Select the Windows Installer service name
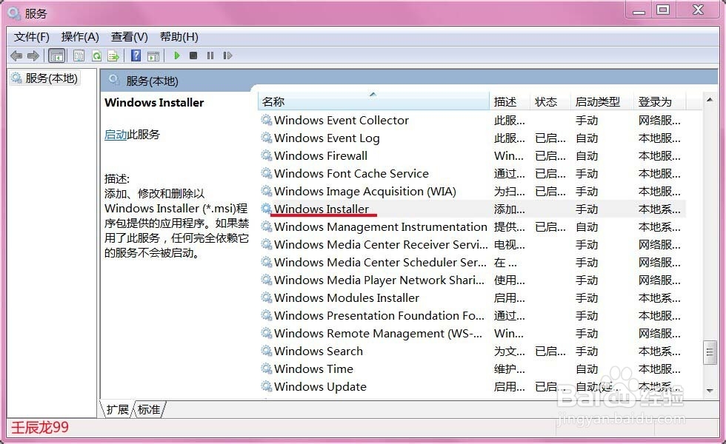Image resolution: width=726 pixels, height=444 pixels. pos(322,209)
